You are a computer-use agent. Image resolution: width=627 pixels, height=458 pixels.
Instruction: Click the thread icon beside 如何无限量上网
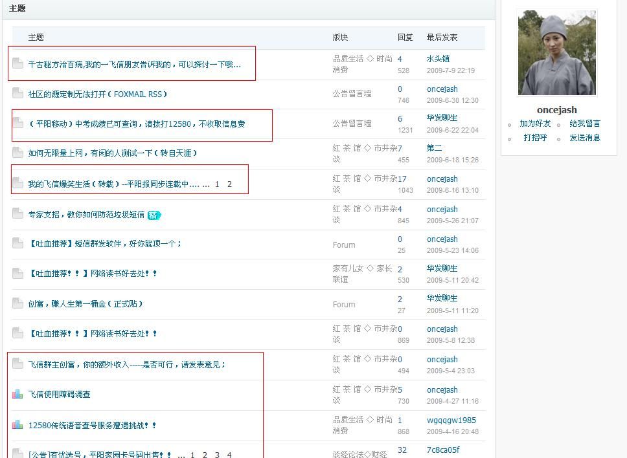tap(17, 152)
